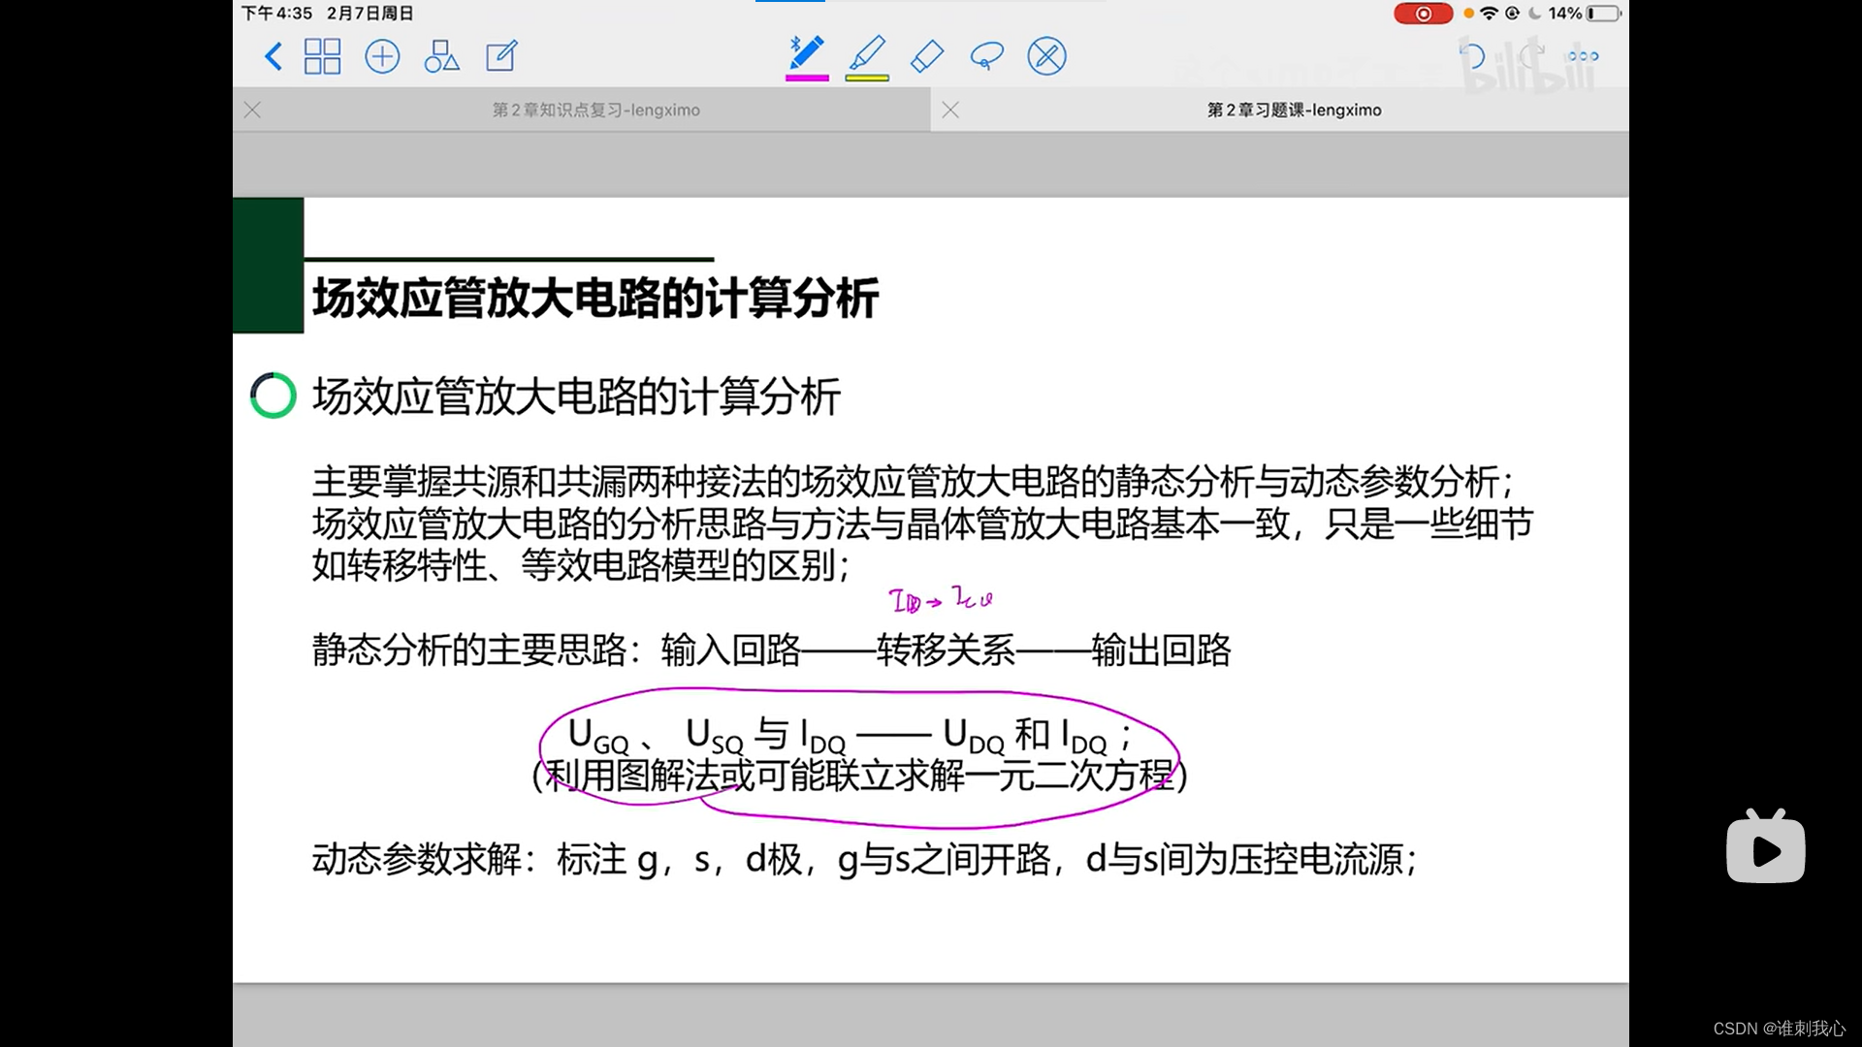Select the Bluetooth pen tool

pyautogui.click(x=806, y=53)
